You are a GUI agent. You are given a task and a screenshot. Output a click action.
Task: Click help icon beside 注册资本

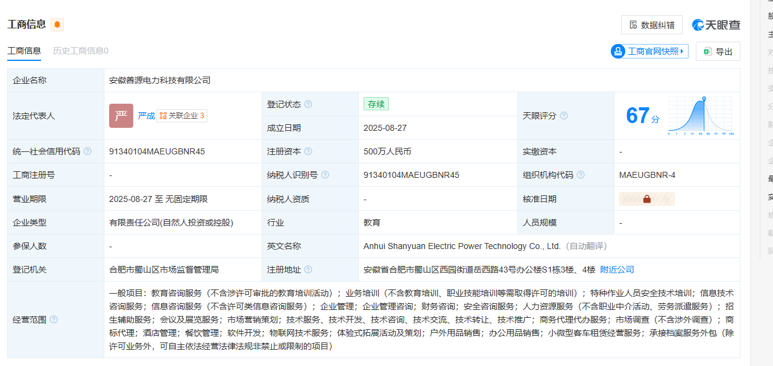coord(308,151)
